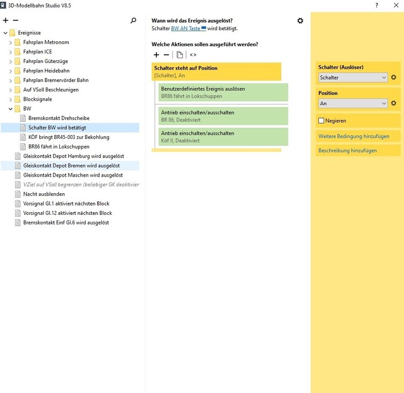Select 'Gleiskontakt Depot Bremen wird ausgelöst'

pyautogui.click(x=71, y=166)
